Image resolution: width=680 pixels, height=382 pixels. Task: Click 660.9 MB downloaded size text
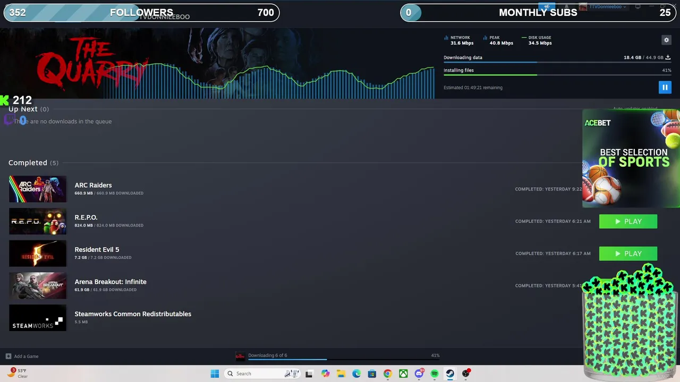click(x=109, y=193)
